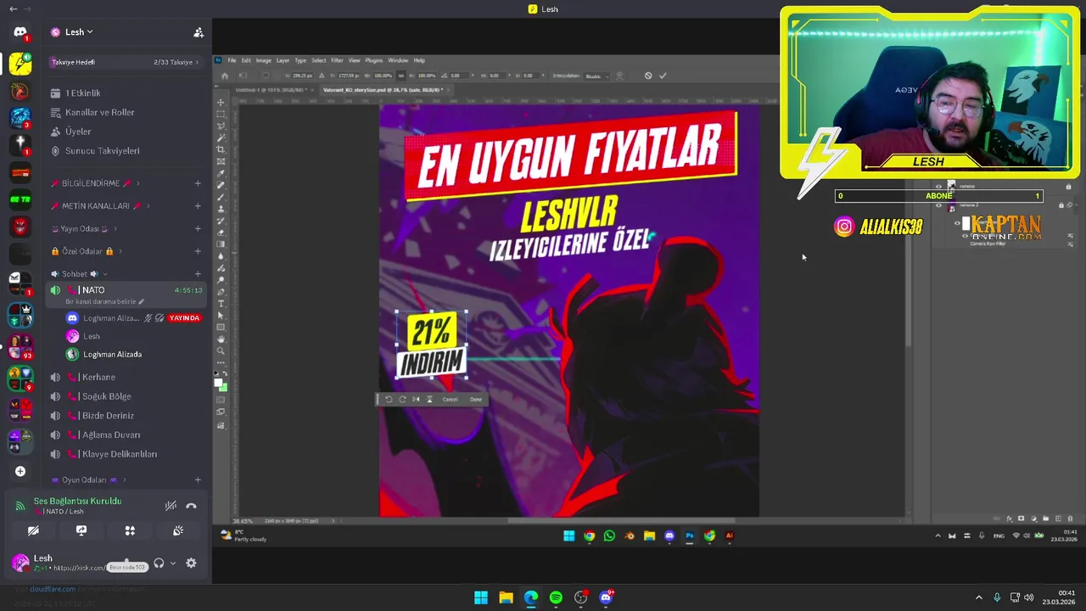Viewport: 1086px width, 611px height.
Task: Select the Crop tool in Photoshop
Action: [221, 149]
